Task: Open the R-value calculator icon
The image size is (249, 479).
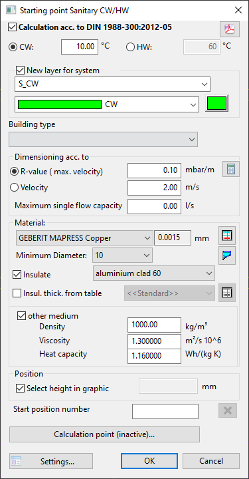Action: [231, 170]
